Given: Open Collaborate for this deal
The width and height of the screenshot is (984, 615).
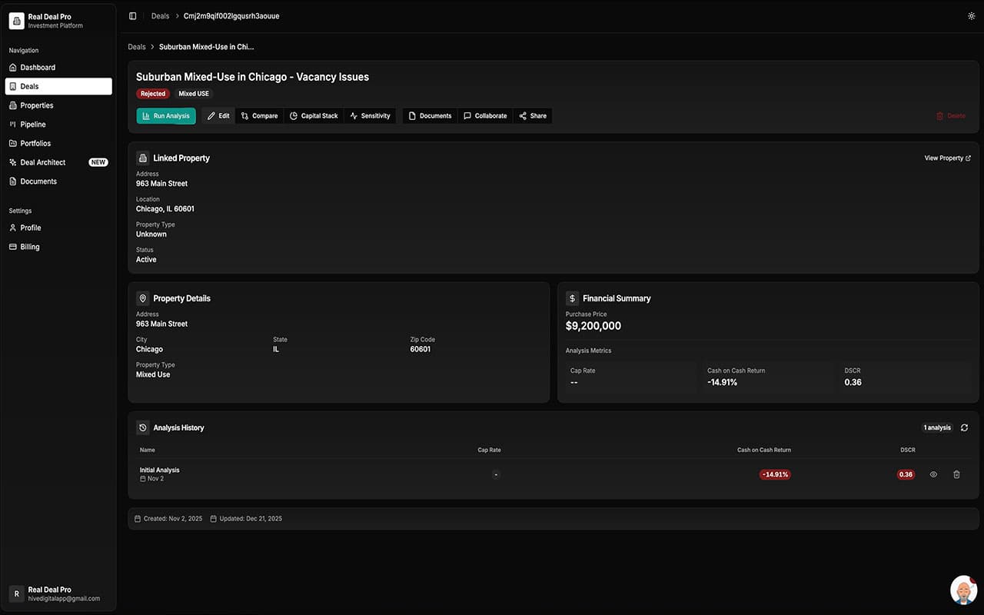Looking at the screenshot, I should tap(485, 116).
